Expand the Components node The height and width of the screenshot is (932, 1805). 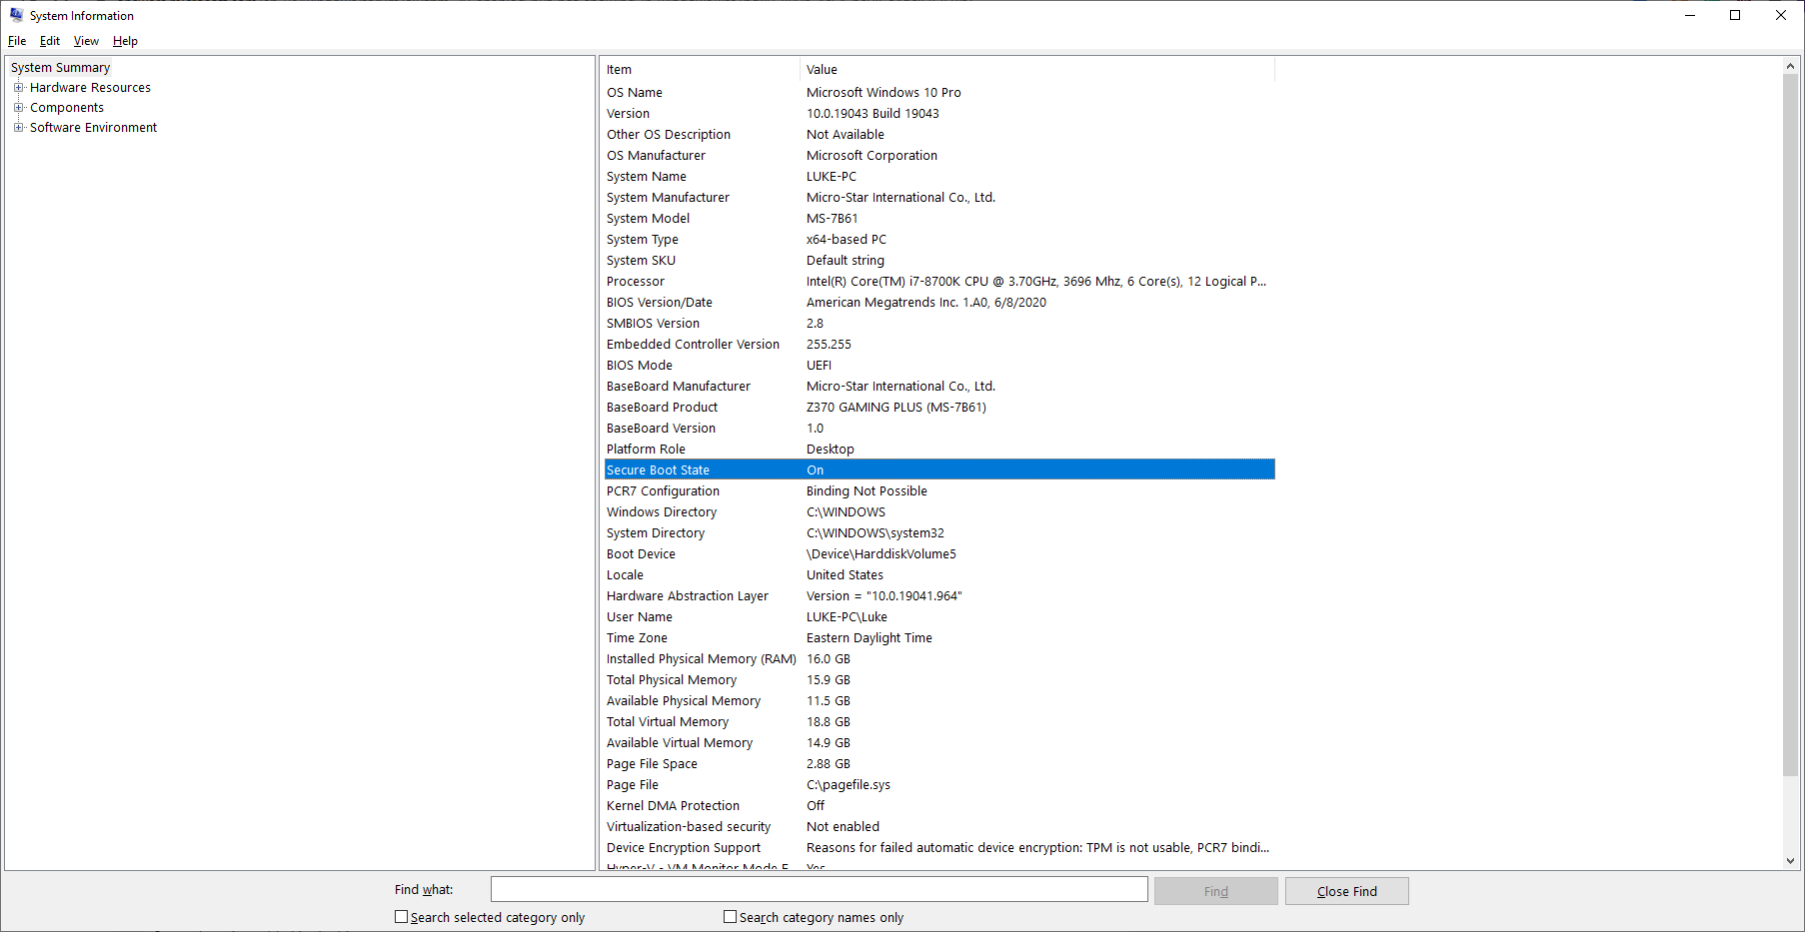[x=18, y=108]
